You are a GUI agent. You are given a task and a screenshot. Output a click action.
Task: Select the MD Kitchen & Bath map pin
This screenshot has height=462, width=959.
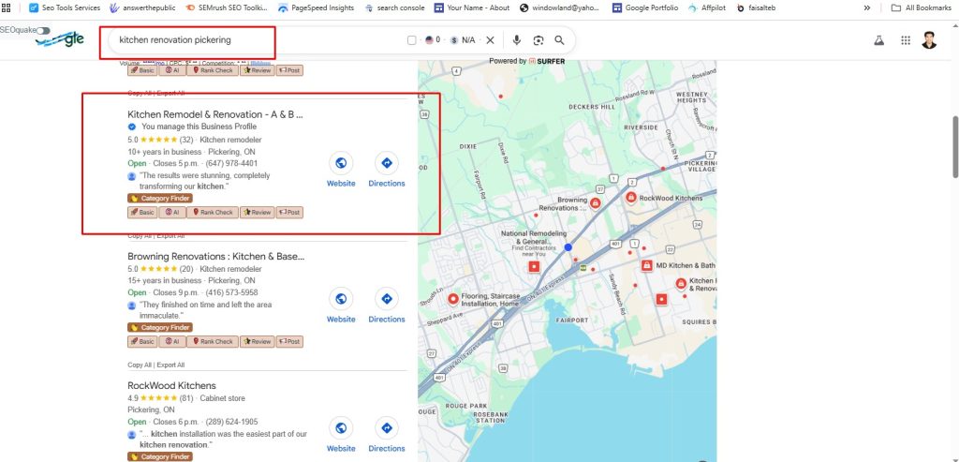tap(646, 265)
